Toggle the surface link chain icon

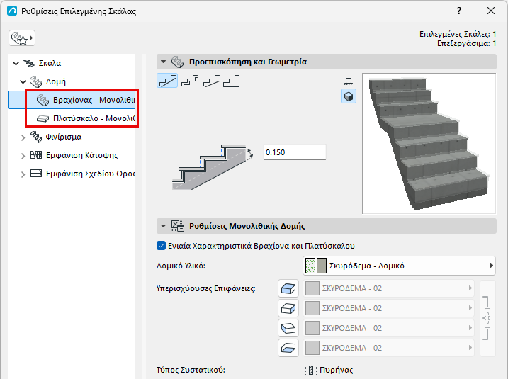coord(487,318)
